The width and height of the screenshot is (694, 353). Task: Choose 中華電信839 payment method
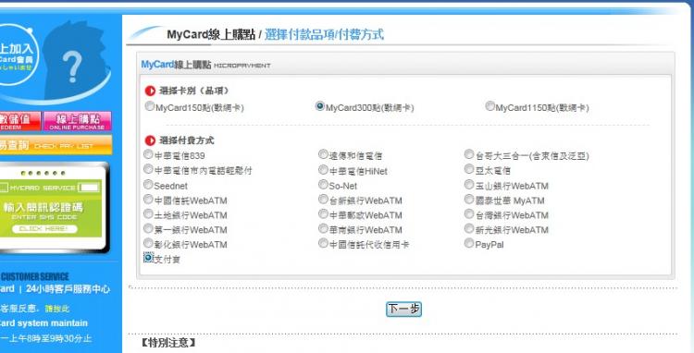point(148,154)
